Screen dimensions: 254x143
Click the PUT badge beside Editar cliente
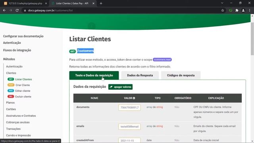point(11,91)
